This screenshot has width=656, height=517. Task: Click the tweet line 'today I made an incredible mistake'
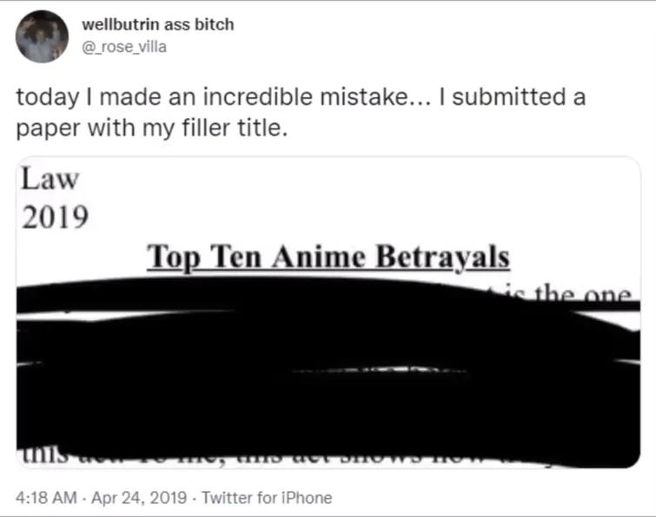tap(223, 97)
